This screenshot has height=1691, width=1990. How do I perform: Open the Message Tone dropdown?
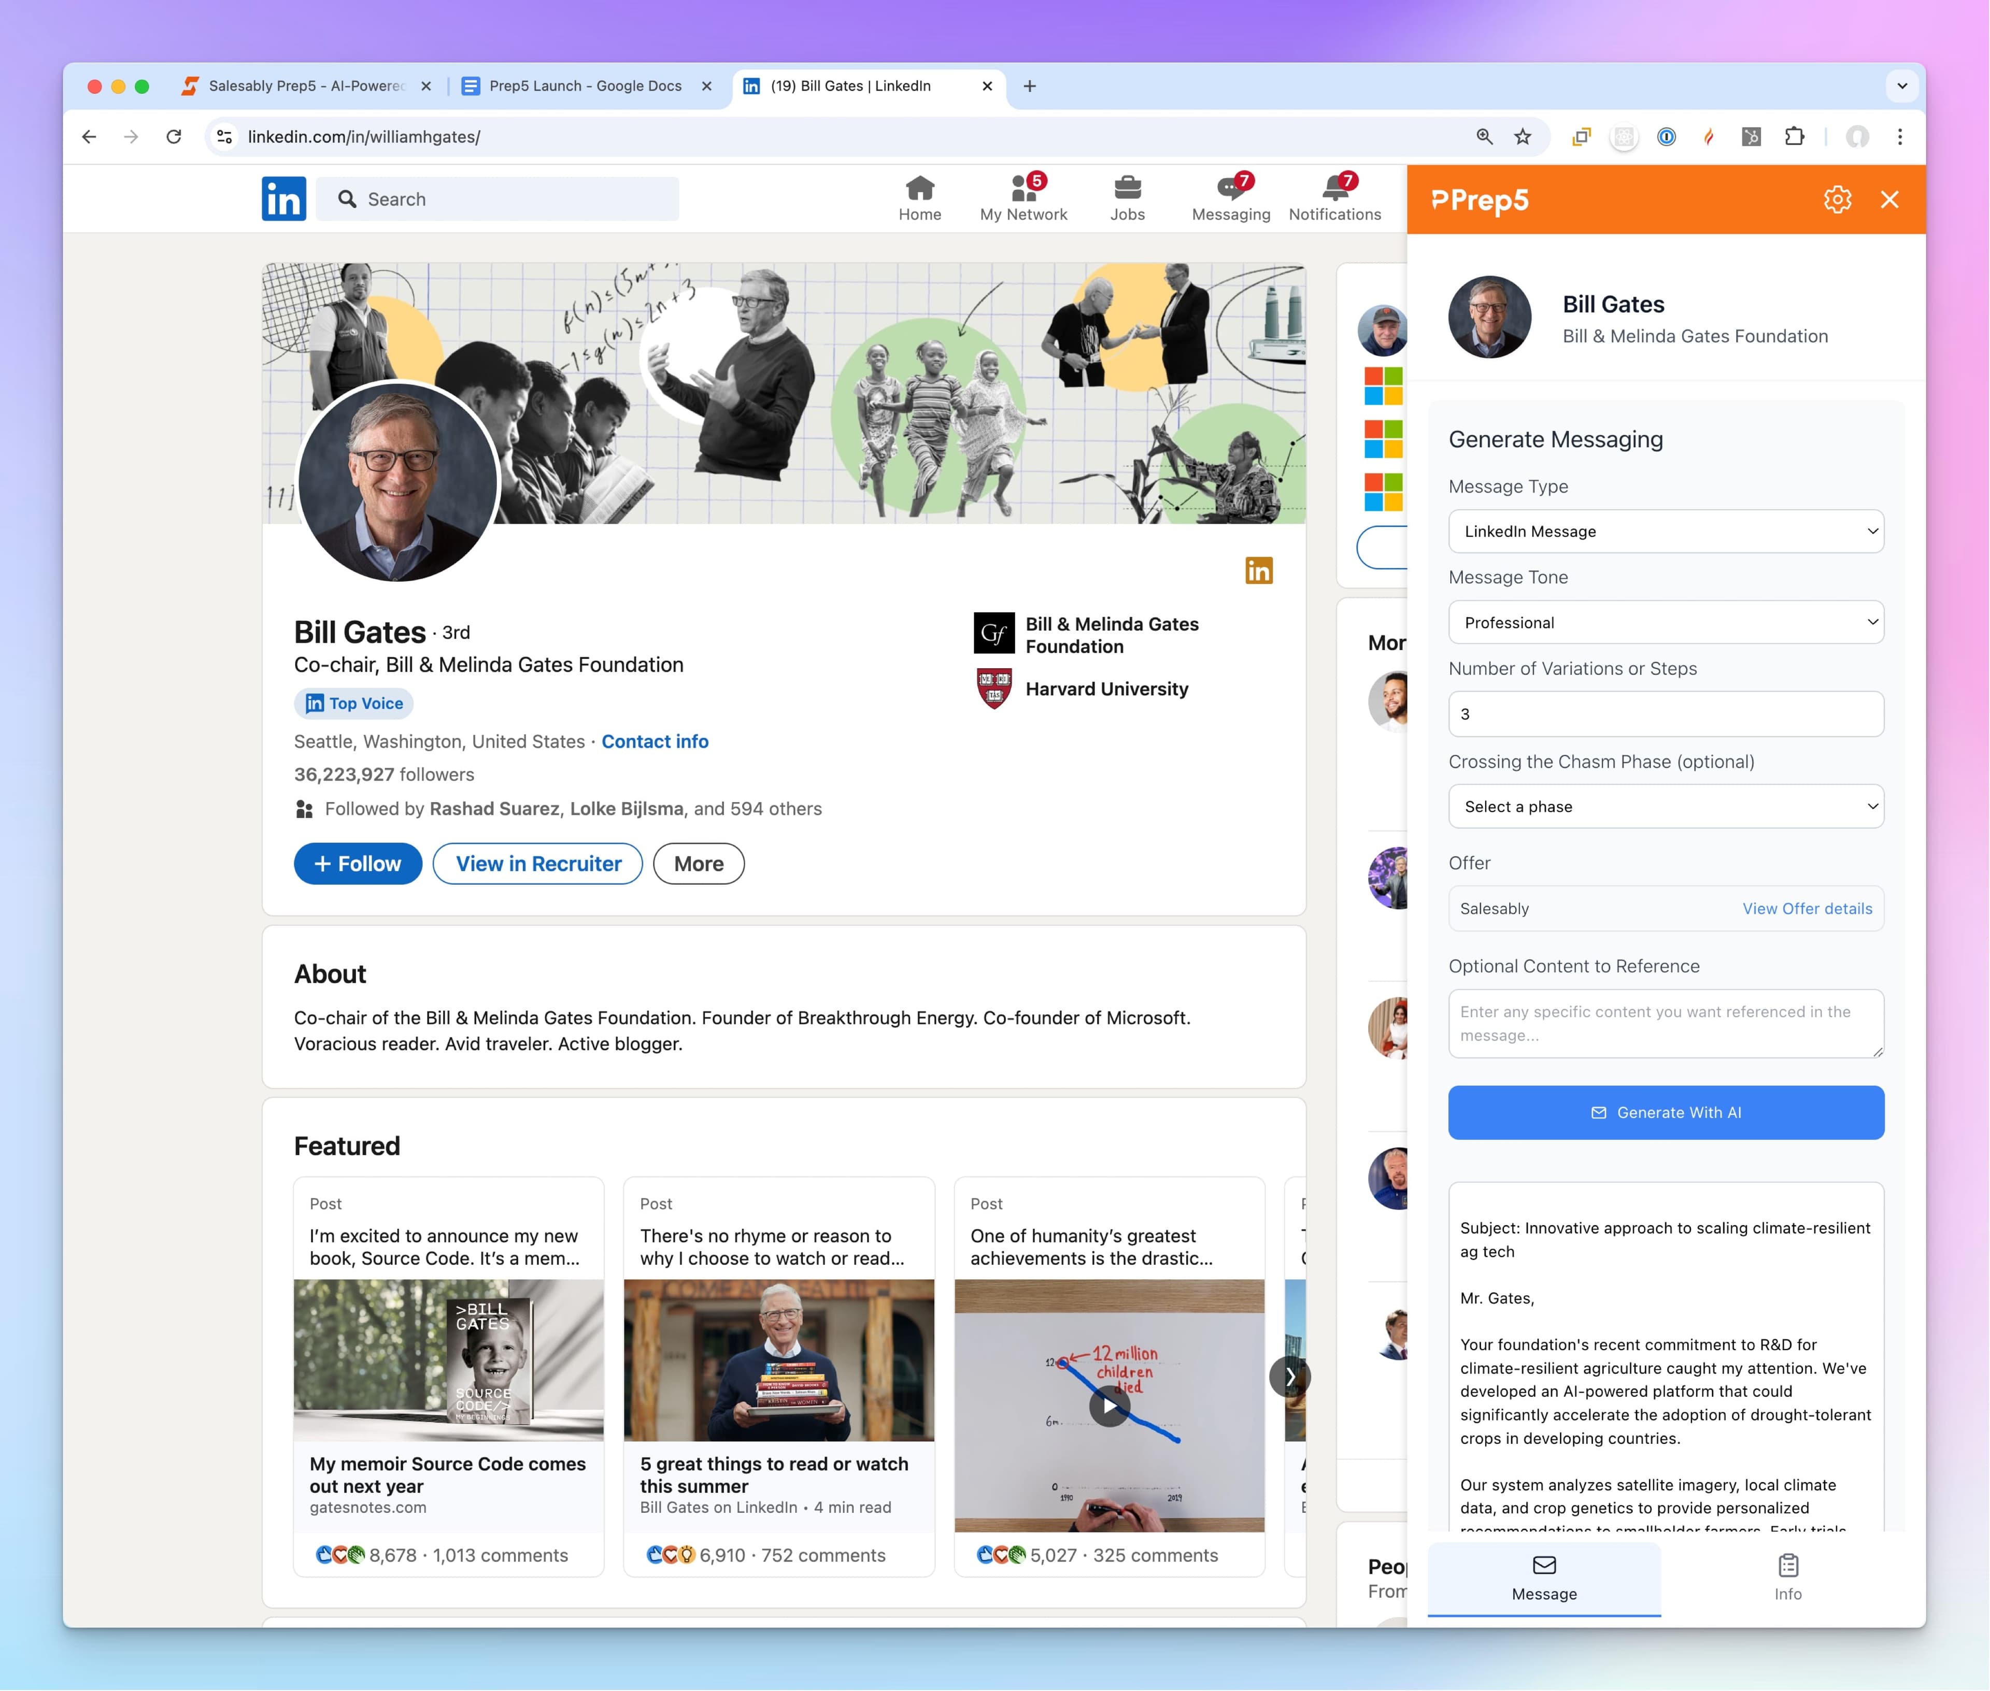coord(1665,622)
